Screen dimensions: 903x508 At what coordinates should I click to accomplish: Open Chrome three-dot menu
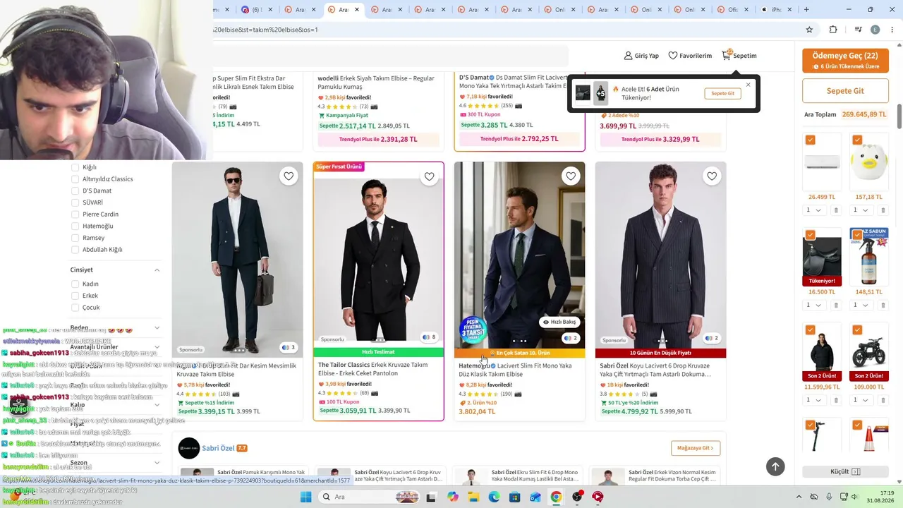tap(892, 30)
